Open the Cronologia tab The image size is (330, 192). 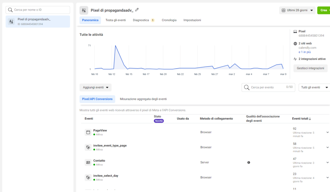tap(169, 20)
